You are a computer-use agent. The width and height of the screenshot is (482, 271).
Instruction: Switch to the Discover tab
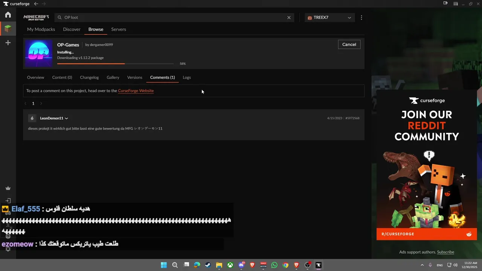72,29
